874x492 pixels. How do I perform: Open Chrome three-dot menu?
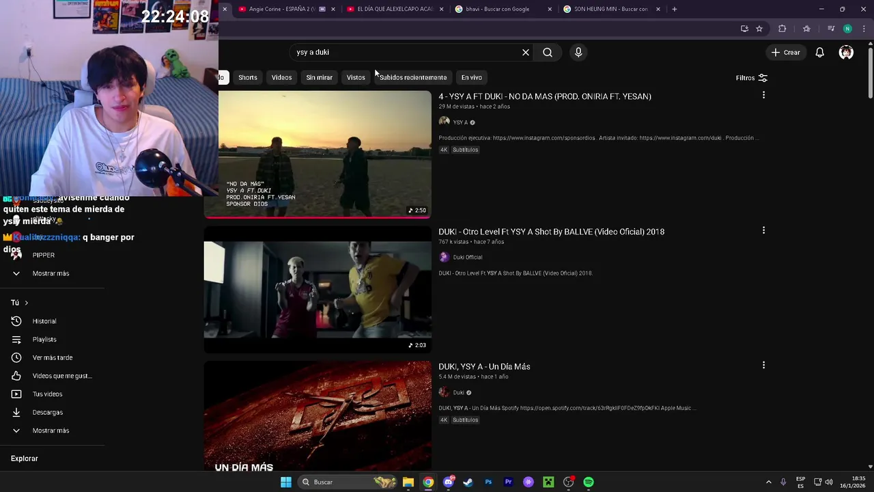tap(864, 29)
